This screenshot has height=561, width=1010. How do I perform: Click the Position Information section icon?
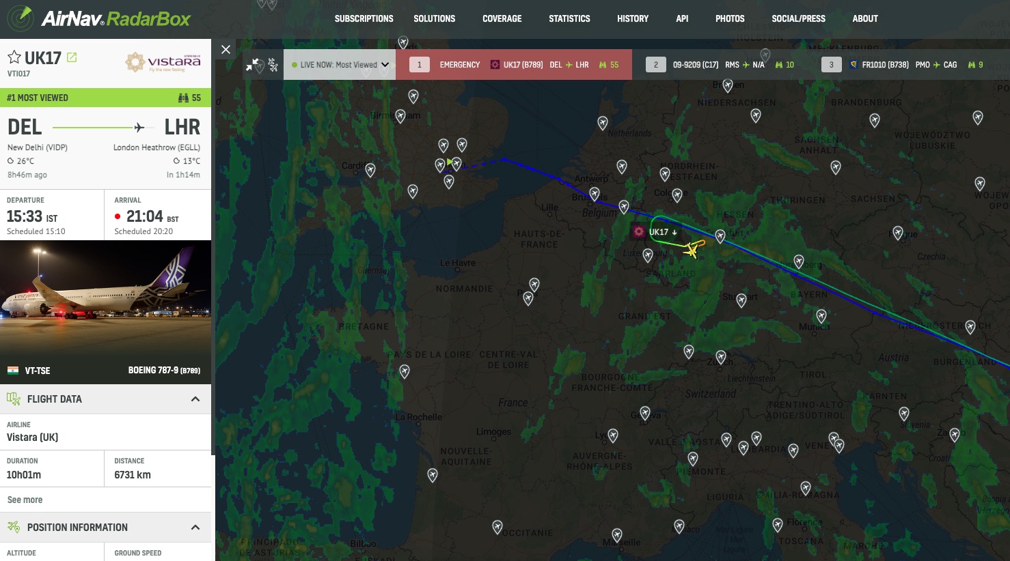[14, 528]
